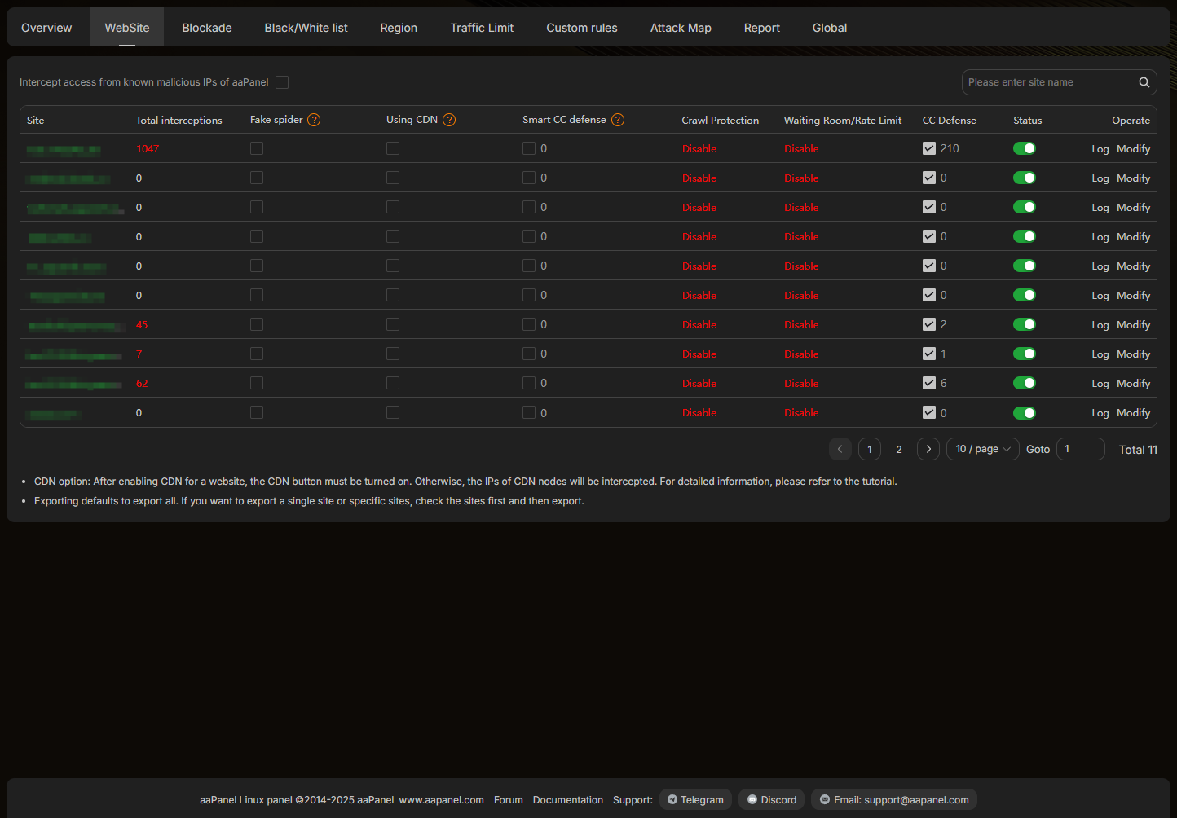1177x818 pixels.
Task: Open the Telegram support link
Action: pos(695,800)
